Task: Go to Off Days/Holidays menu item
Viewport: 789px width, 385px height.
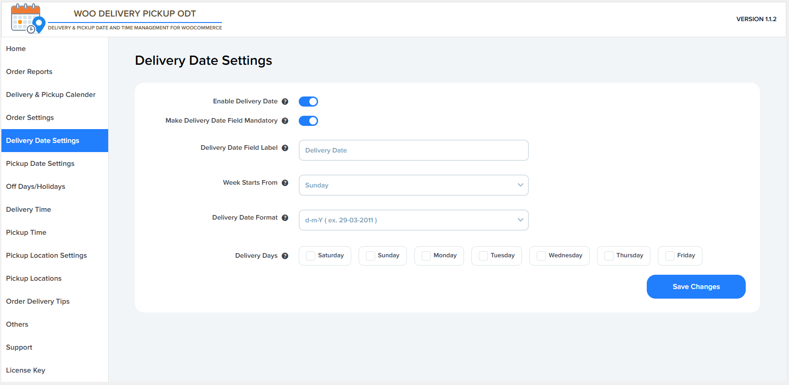Action: 35,187
